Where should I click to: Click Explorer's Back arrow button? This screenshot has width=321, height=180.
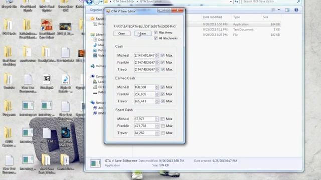click(x=89, y=2)
